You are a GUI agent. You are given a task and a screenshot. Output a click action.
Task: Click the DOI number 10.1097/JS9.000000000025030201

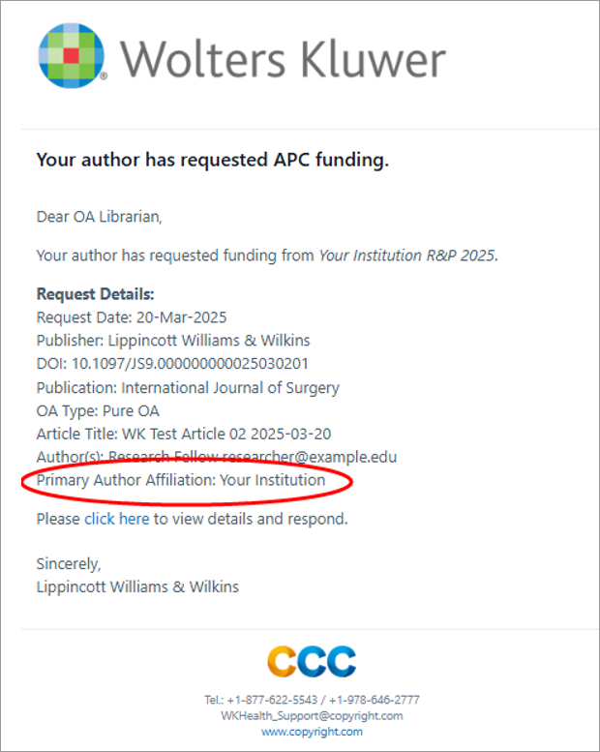pos(190,364)
